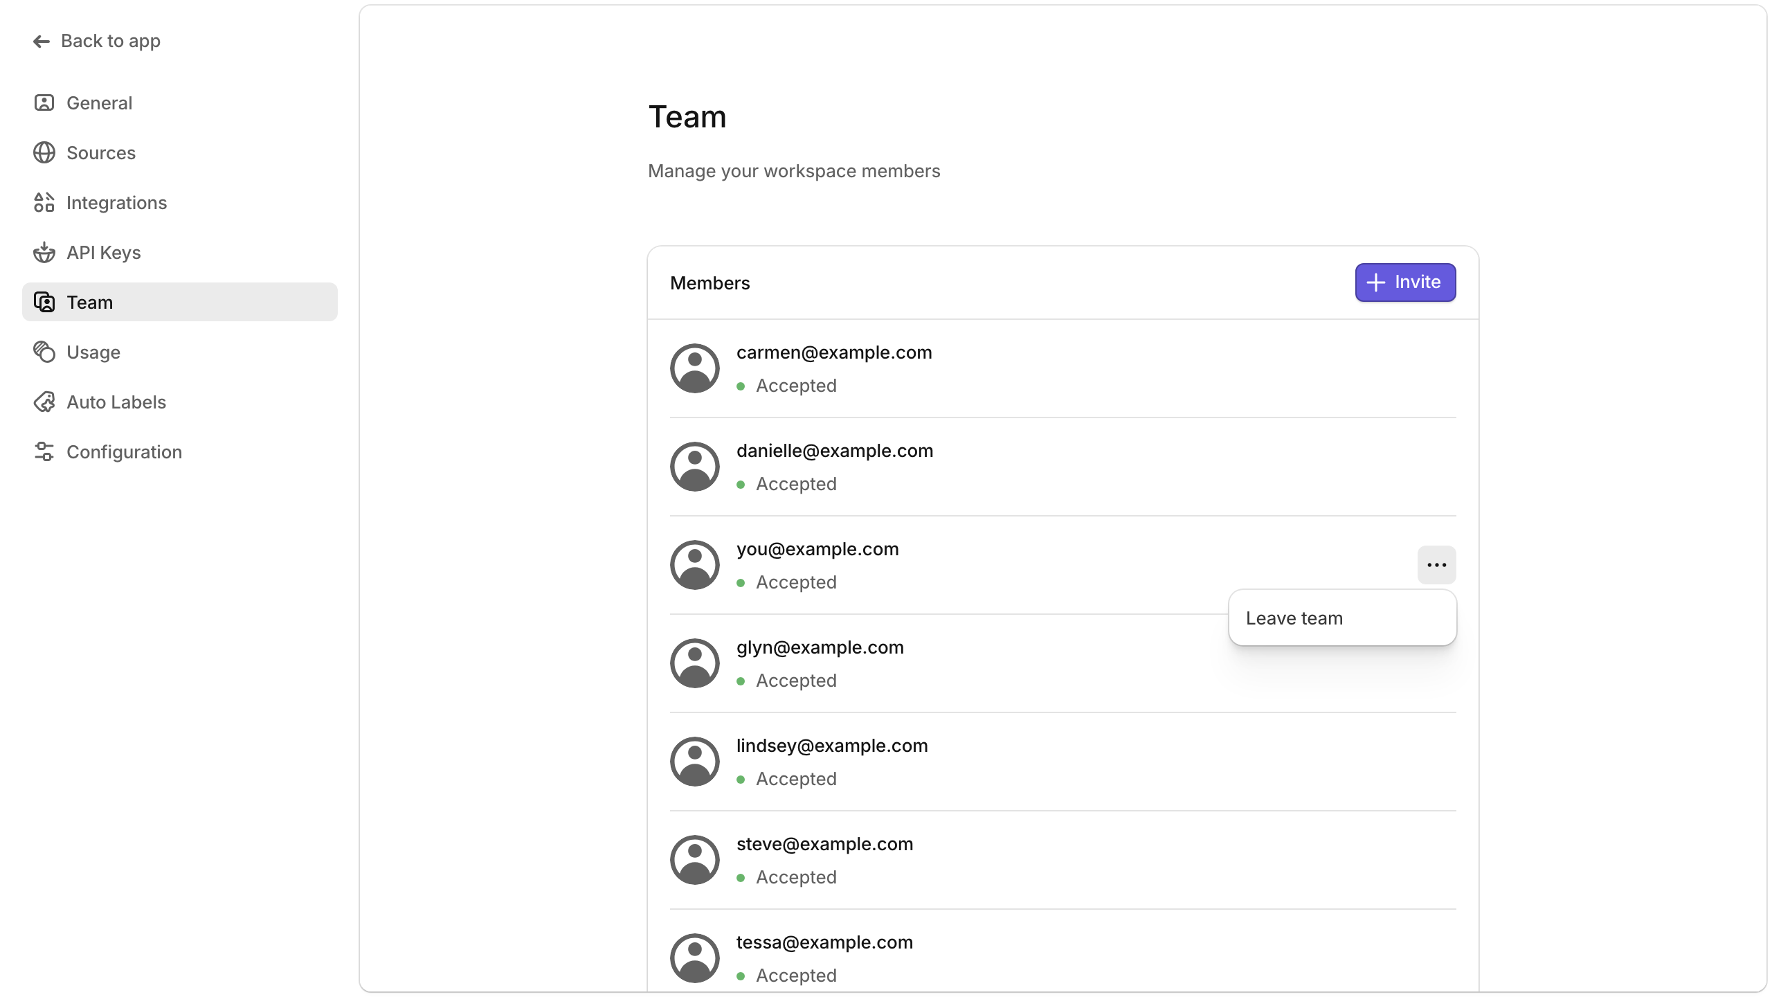Click the danielle@example.com email text

click(x=834, y=451)
